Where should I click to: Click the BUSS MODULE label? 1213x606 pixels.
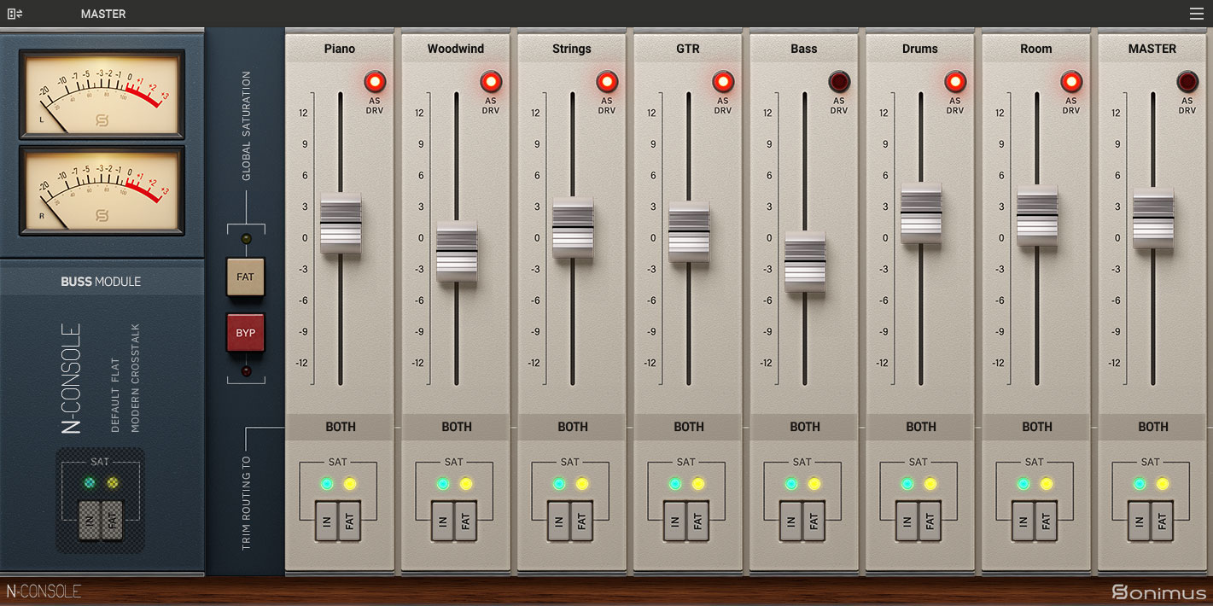pyautogui.click(x=101, y=282)
